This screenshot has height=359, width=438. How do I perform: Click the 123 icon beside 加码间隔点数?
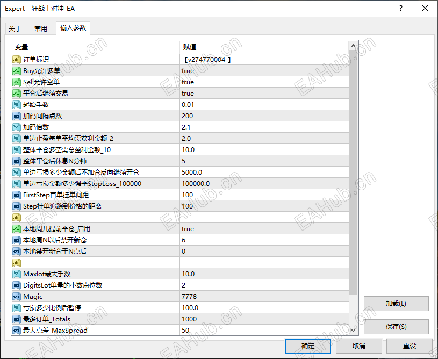pos(17,116)
